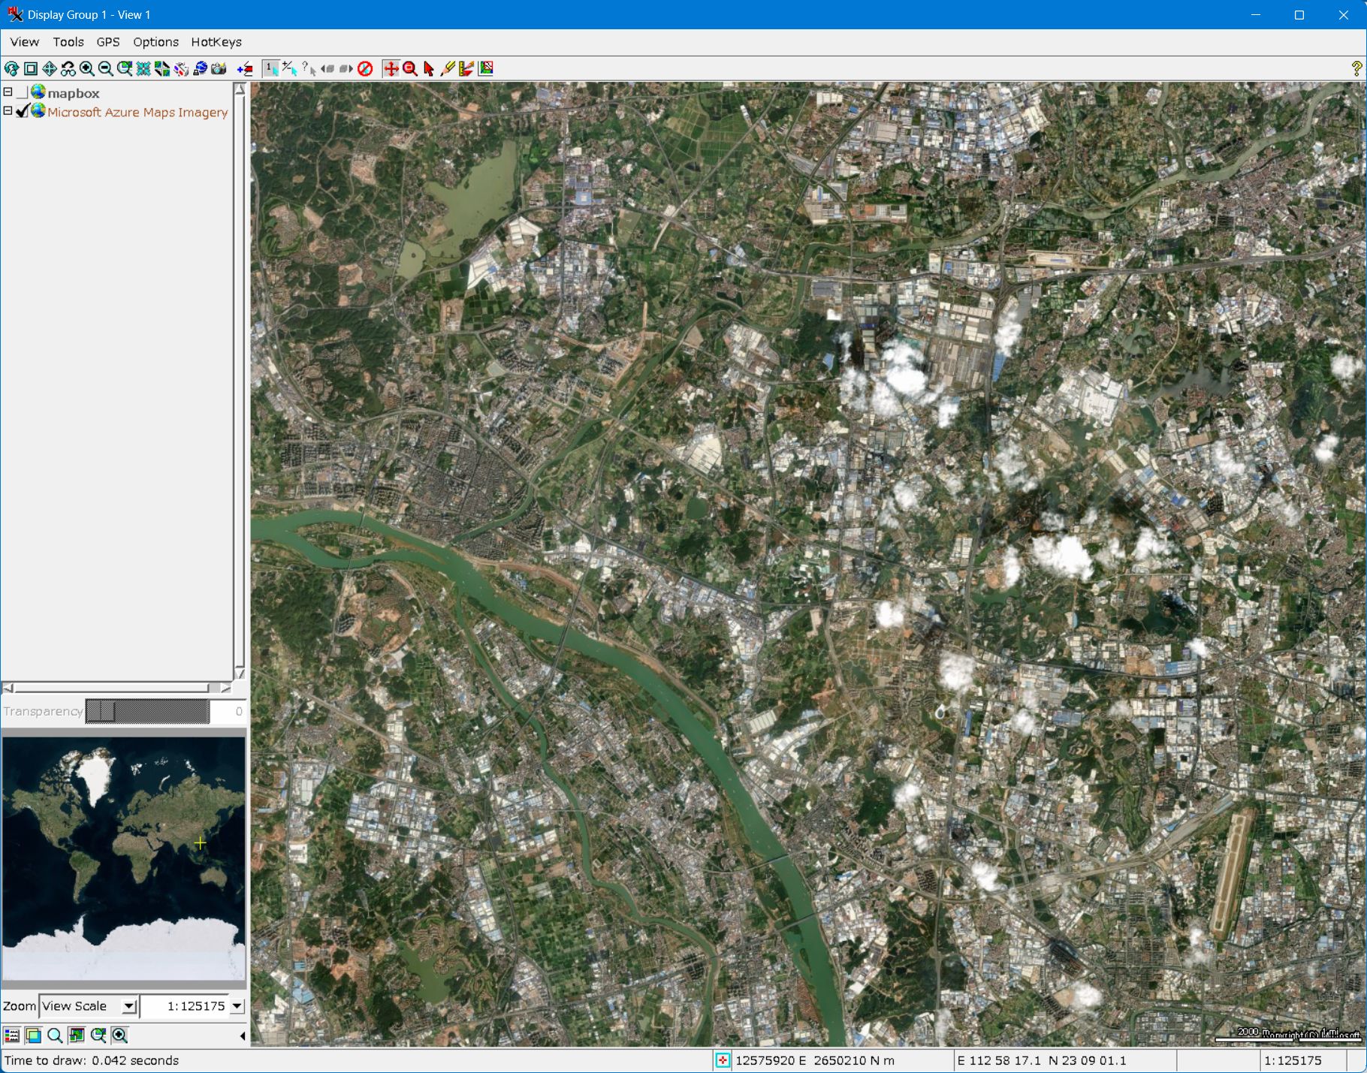
Task: Open the HotKeys menu
Action: pyautogui.click(x=216, y=42)
